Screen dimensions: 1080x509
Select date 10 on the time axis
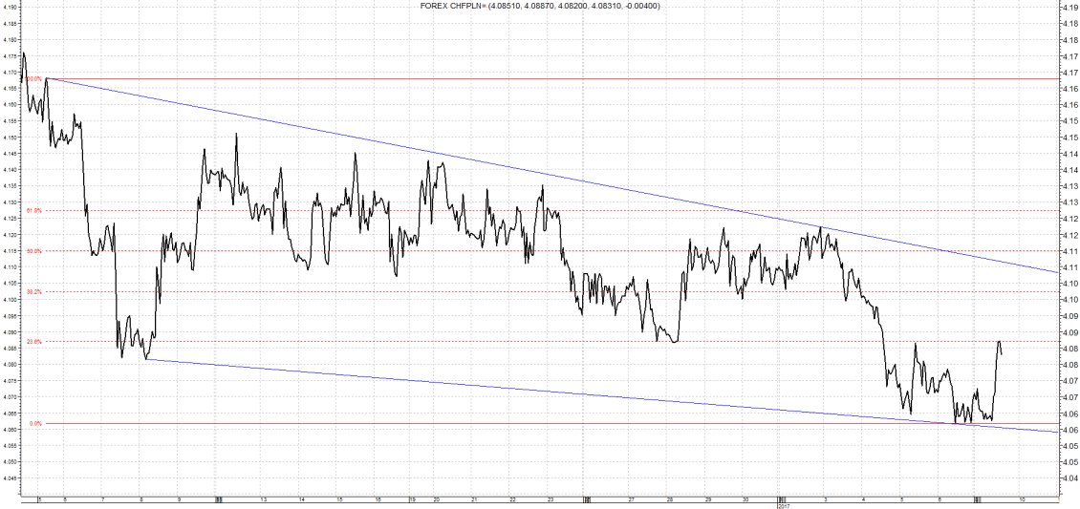pyautogui.click(x=1022, y=499)
